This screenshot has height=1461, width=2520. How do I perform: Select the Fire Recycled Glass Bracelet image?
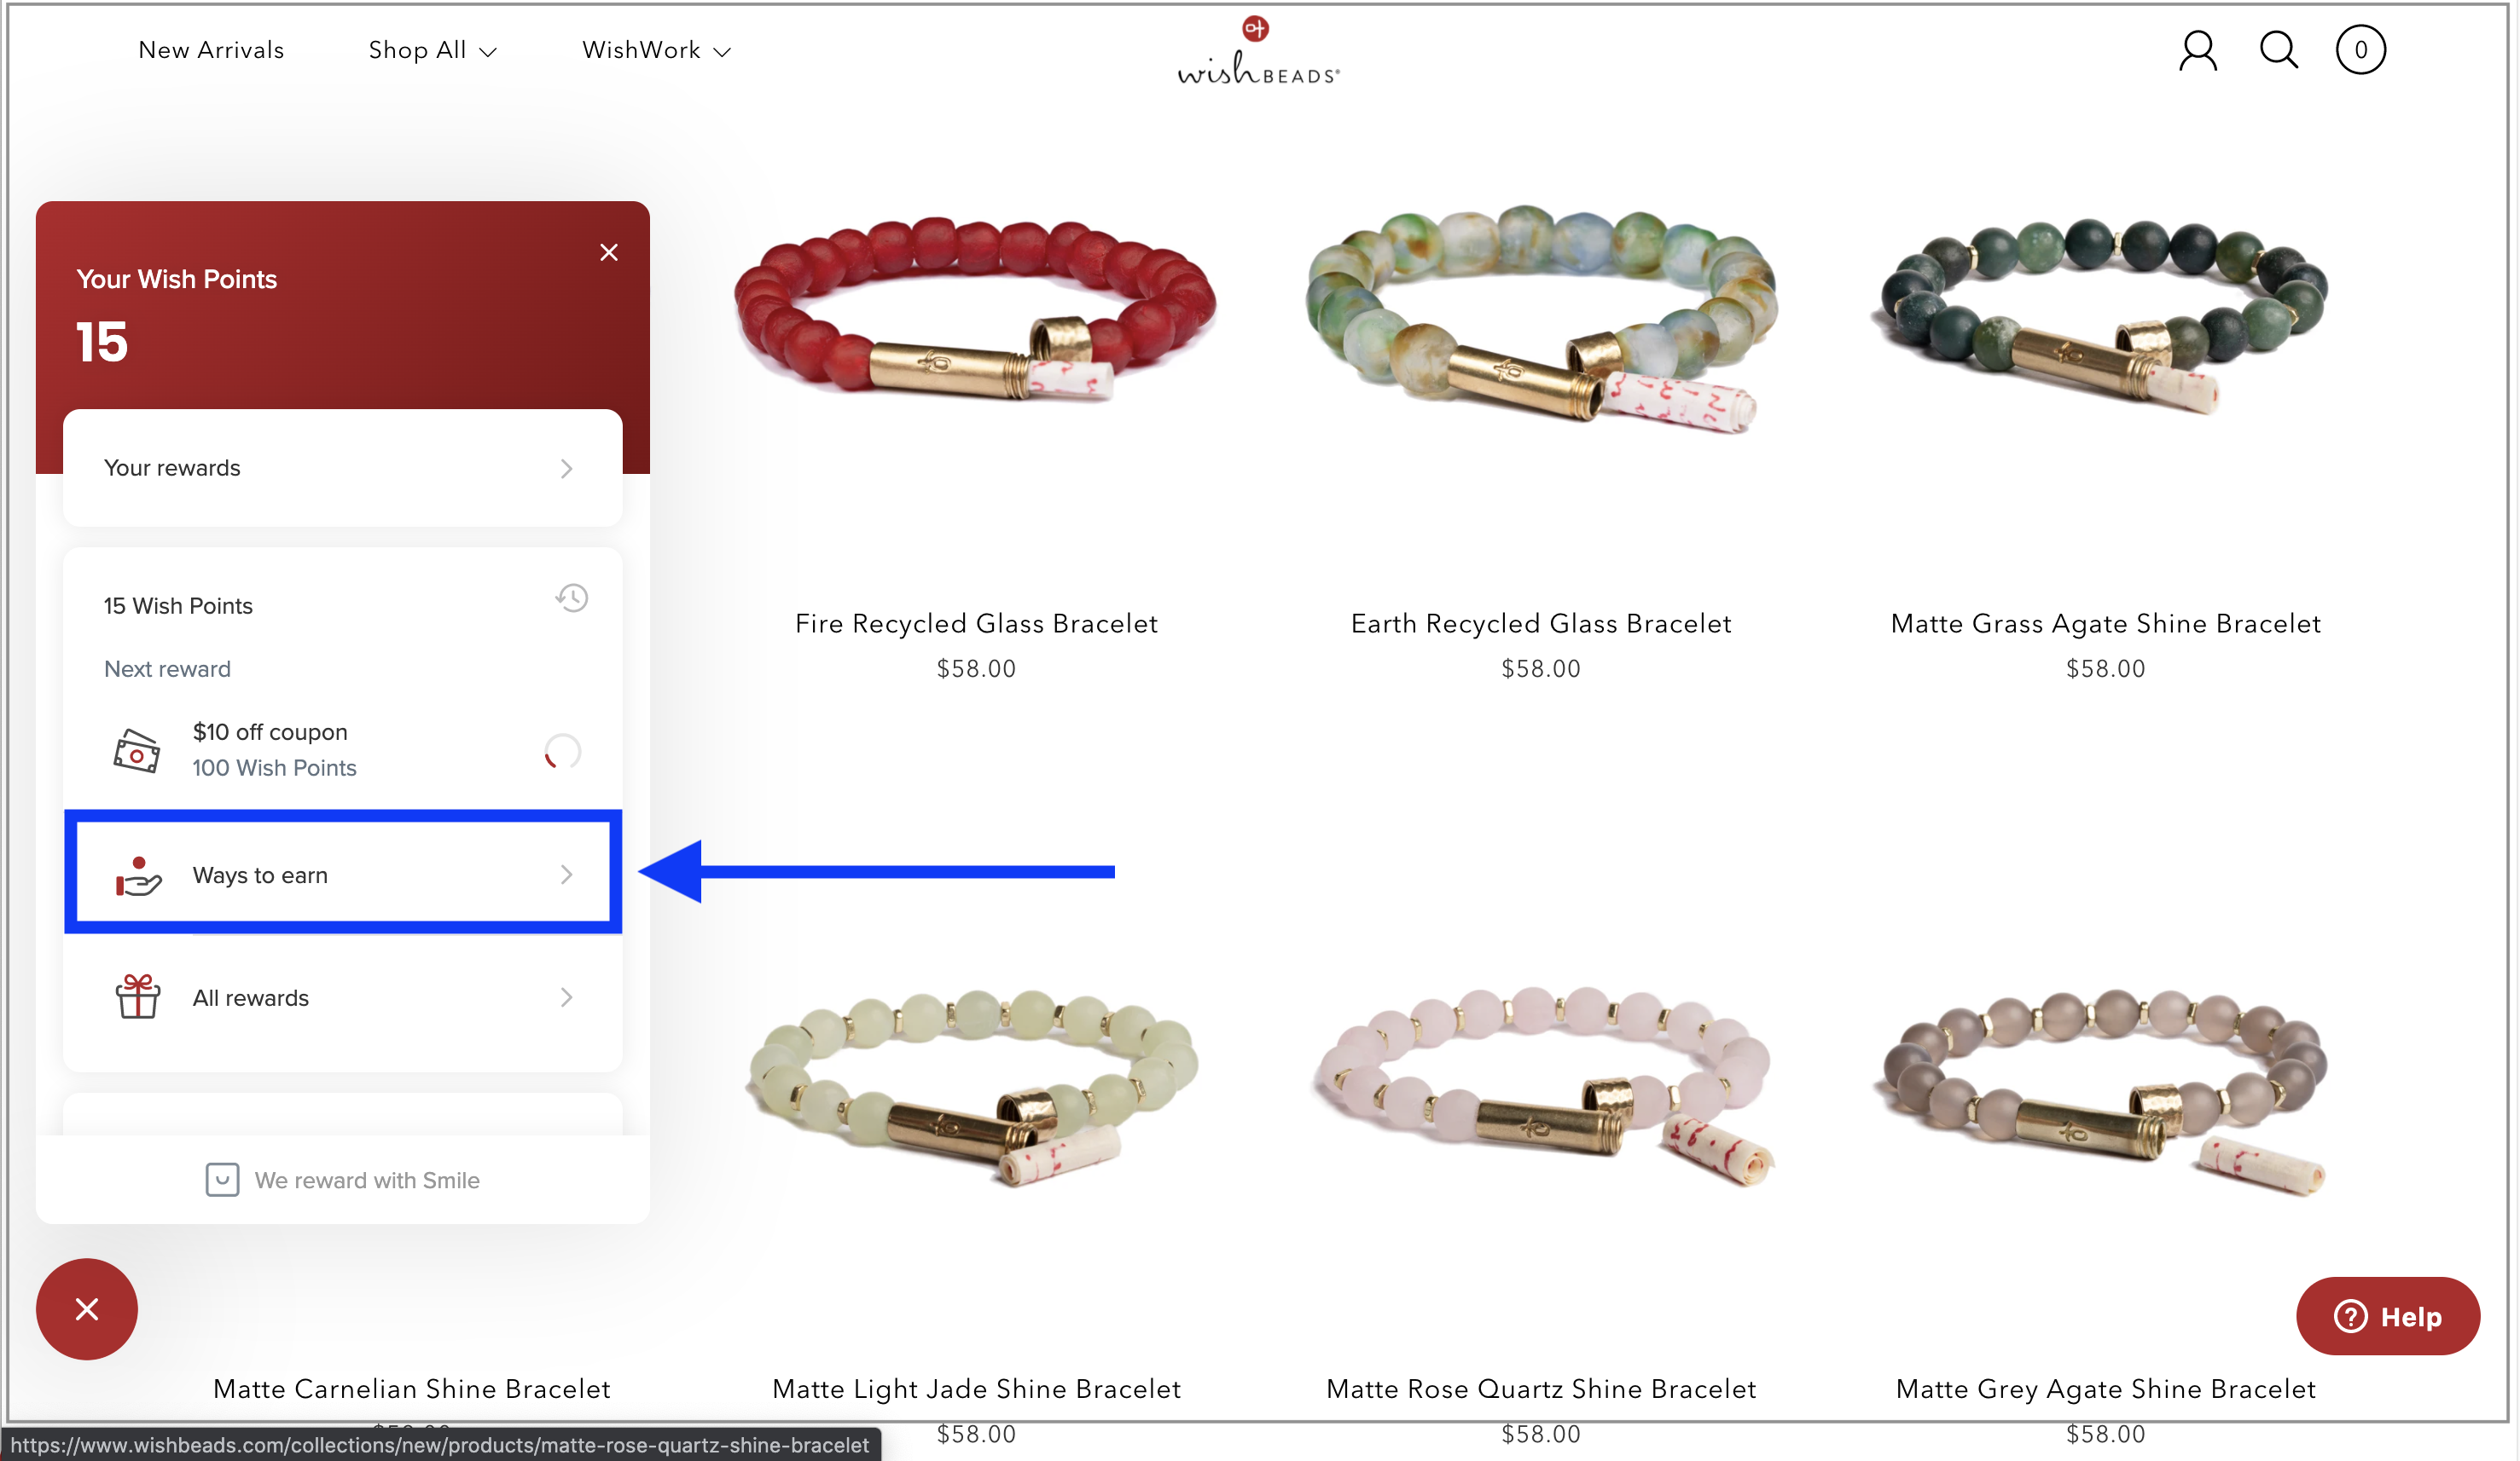(976, 308)
